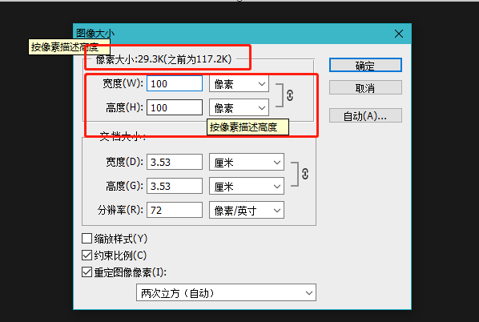The image size is (479, 322).
Task: Click the document 宽度(D) input field
Action: 175,162
